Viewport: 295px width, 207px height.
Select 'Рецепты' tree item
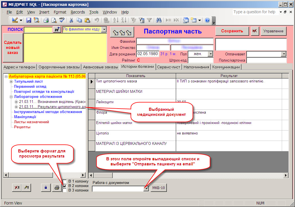pos(22,127)
